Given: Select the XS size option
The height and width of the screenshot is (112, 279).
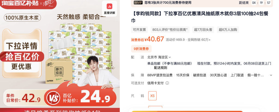Looking at the screenshot, I should 152,96.
